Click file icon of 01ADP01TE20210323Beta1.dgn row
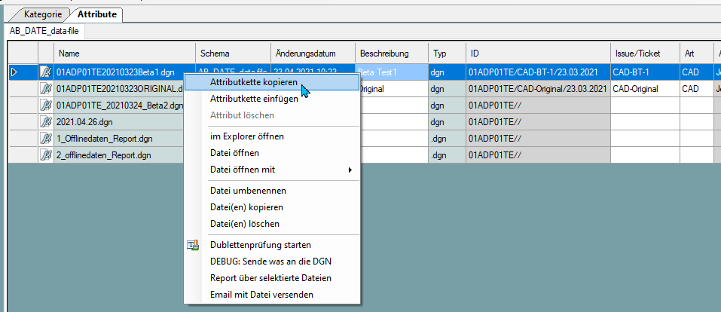 (x=46, y=72)
